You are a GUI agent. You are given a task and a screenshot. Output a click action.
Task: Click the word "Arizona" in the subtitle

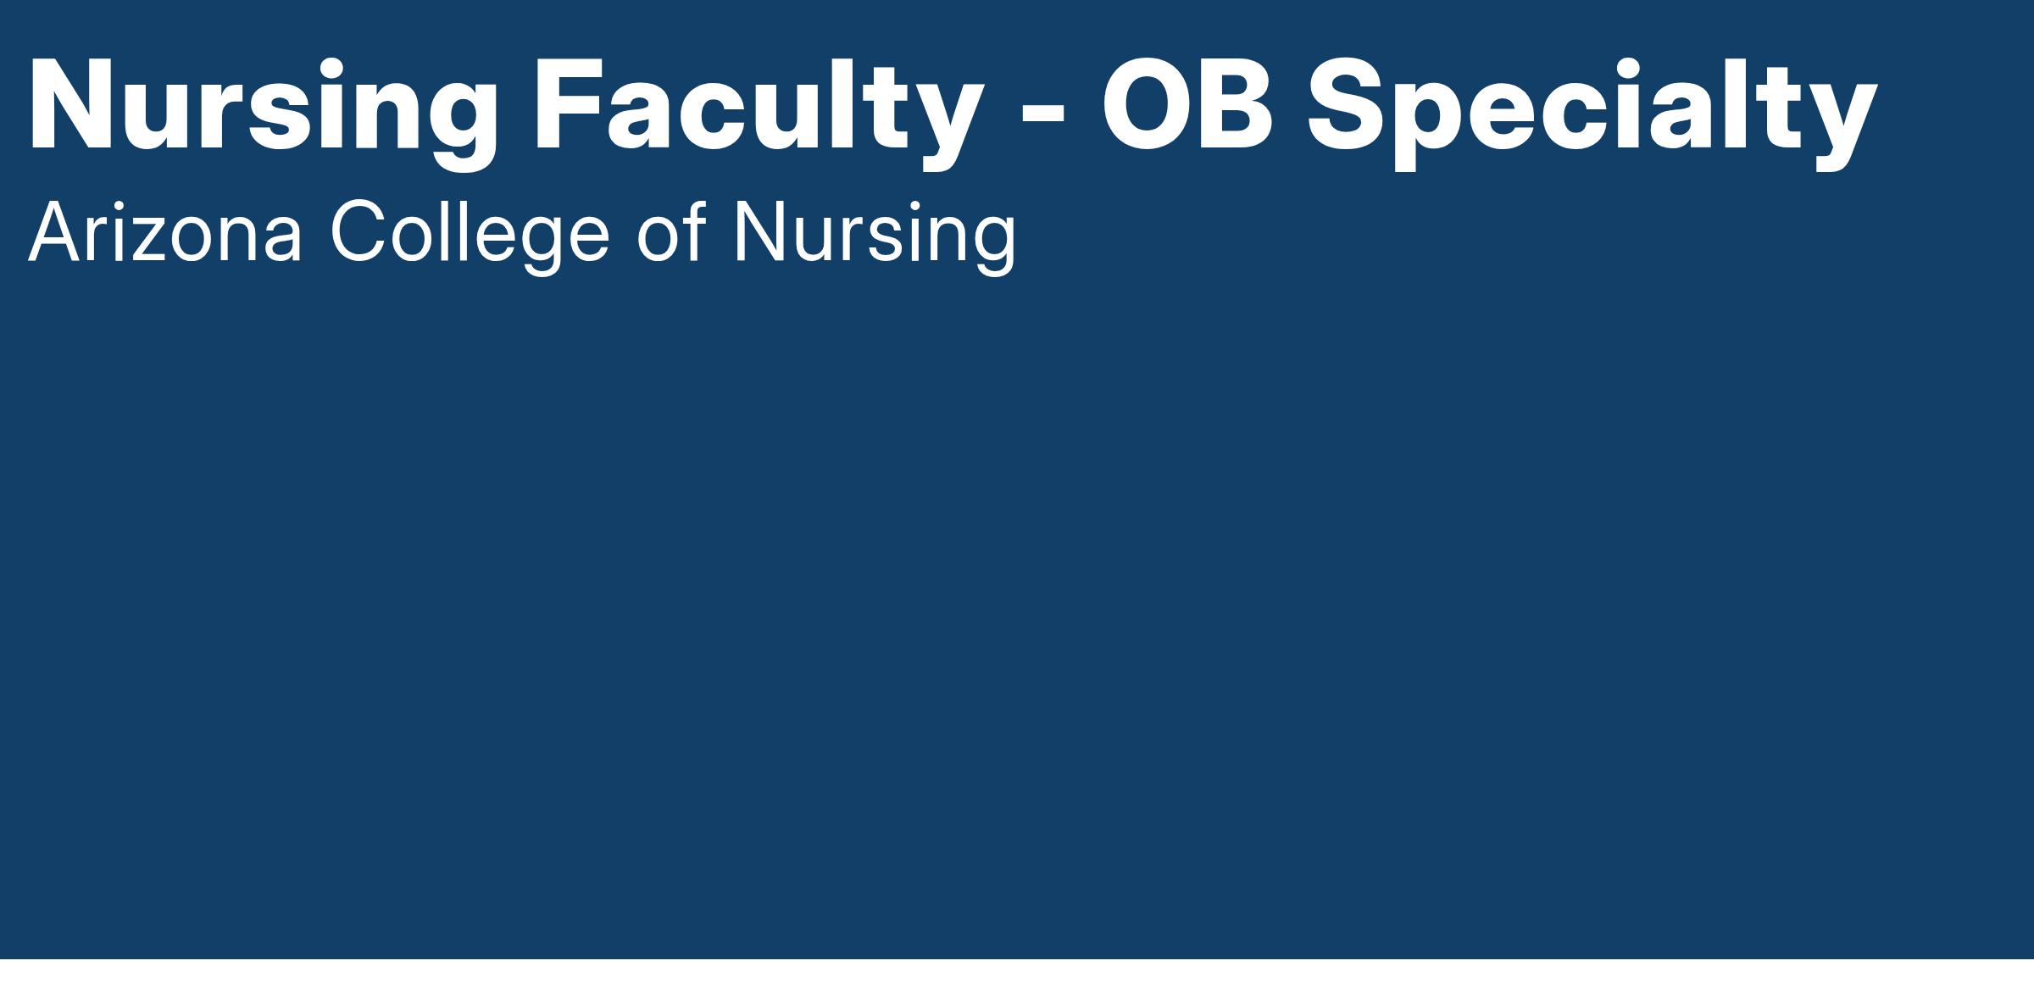(x=165, y=233)
